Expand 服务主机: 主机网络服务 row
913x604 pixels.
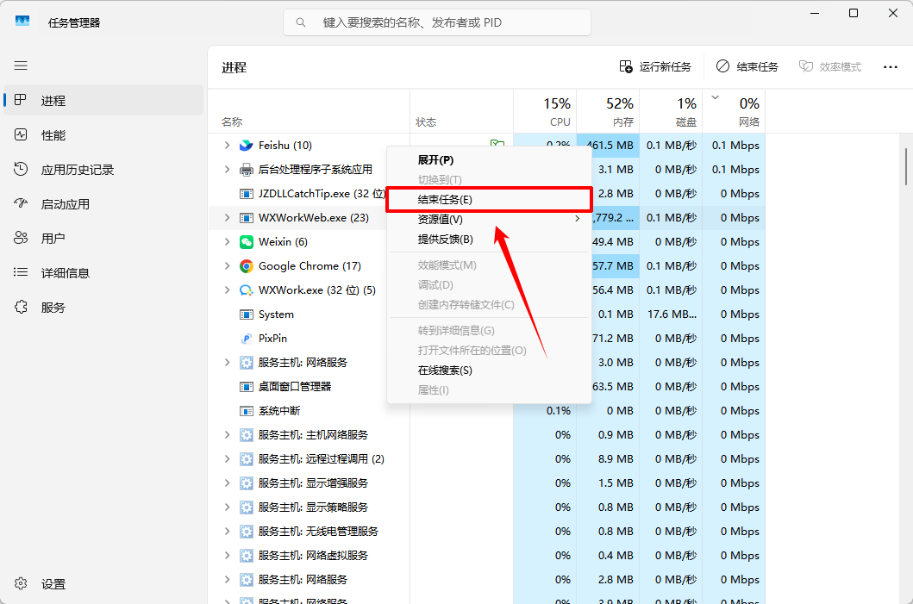[227, 435]
